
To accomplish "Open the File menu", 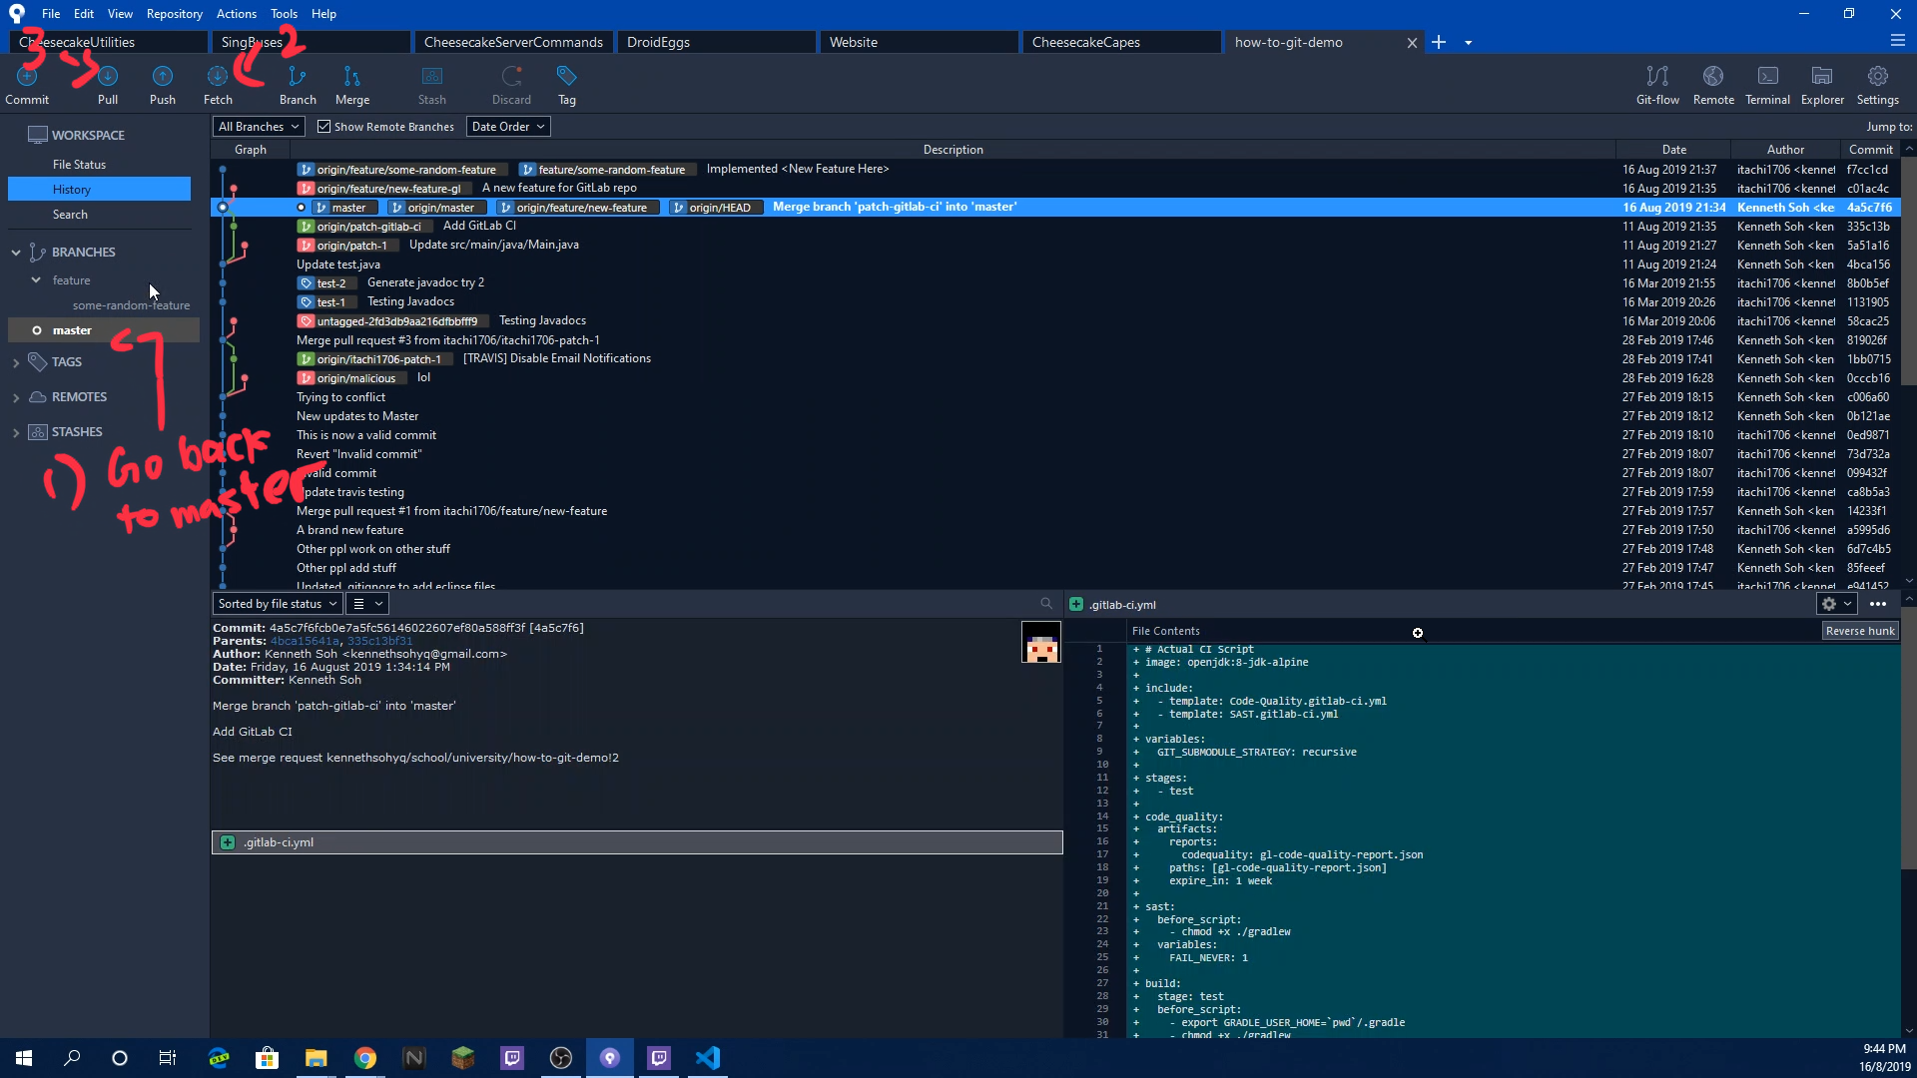I will pos(51,14).
